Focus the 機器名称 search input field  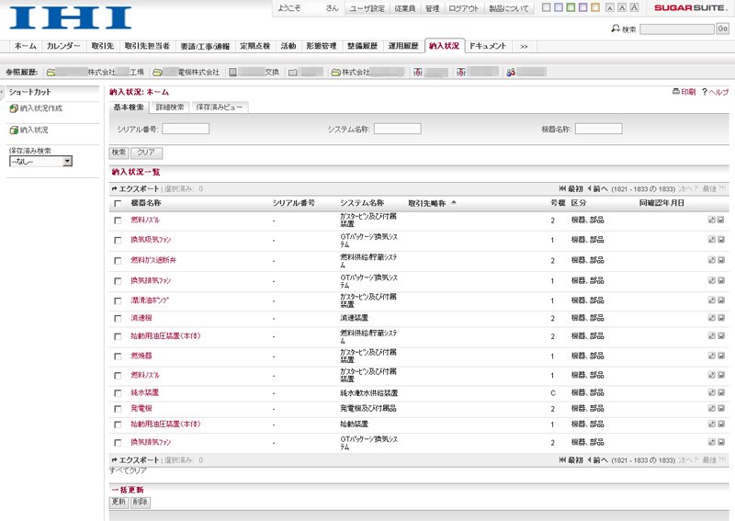[599, 129]
